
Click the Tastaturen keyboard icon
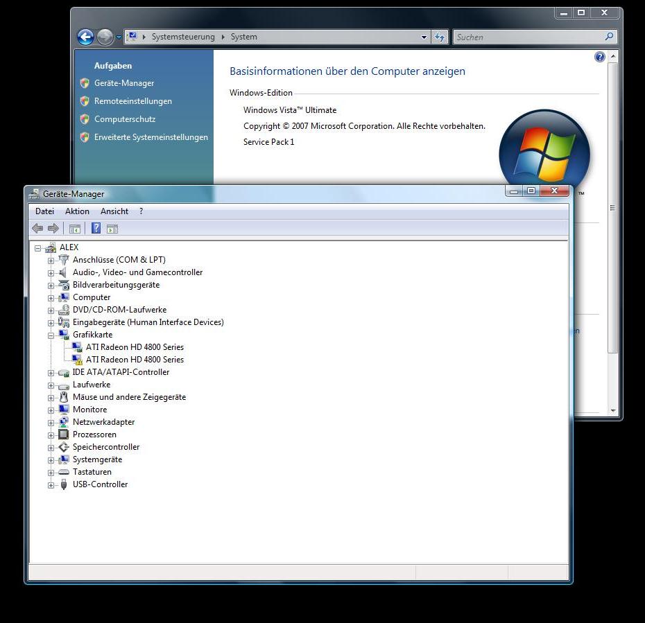[x=64, y=472]
